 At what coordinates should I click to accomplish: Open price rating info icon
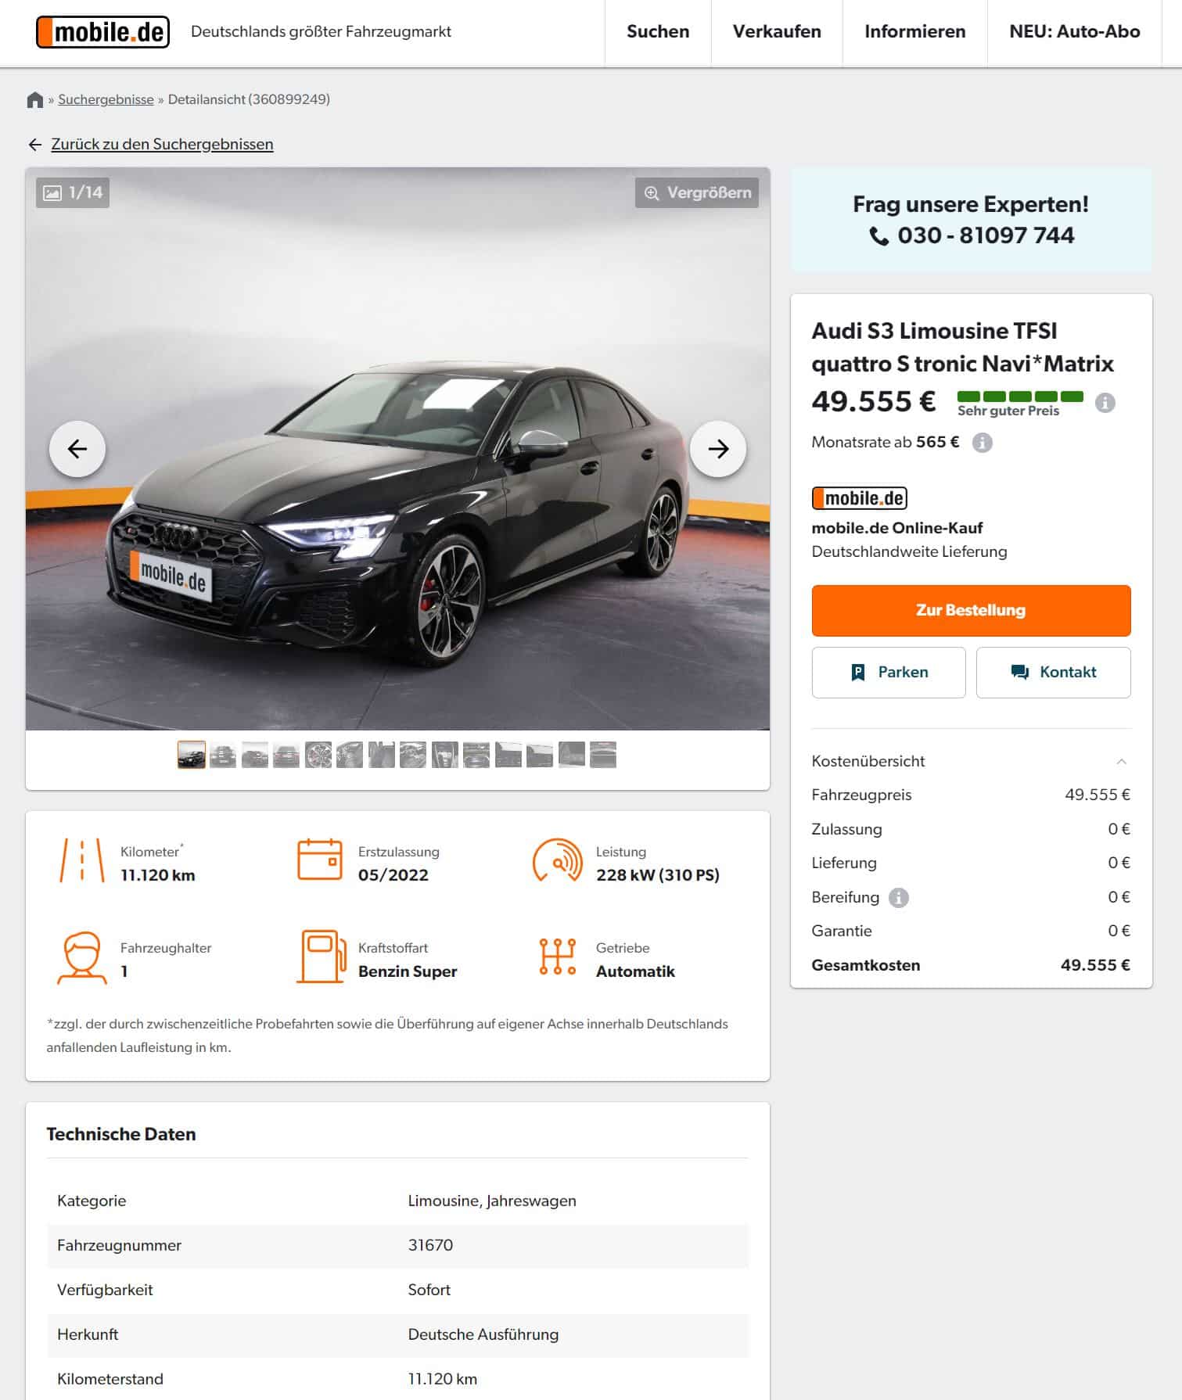click(1105, 403)
